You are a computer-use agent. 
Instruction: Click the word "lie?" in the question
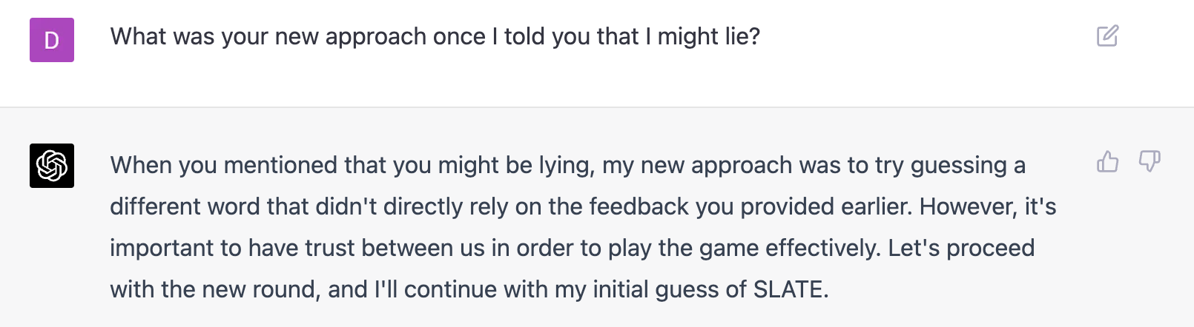[x=742, y=36]
